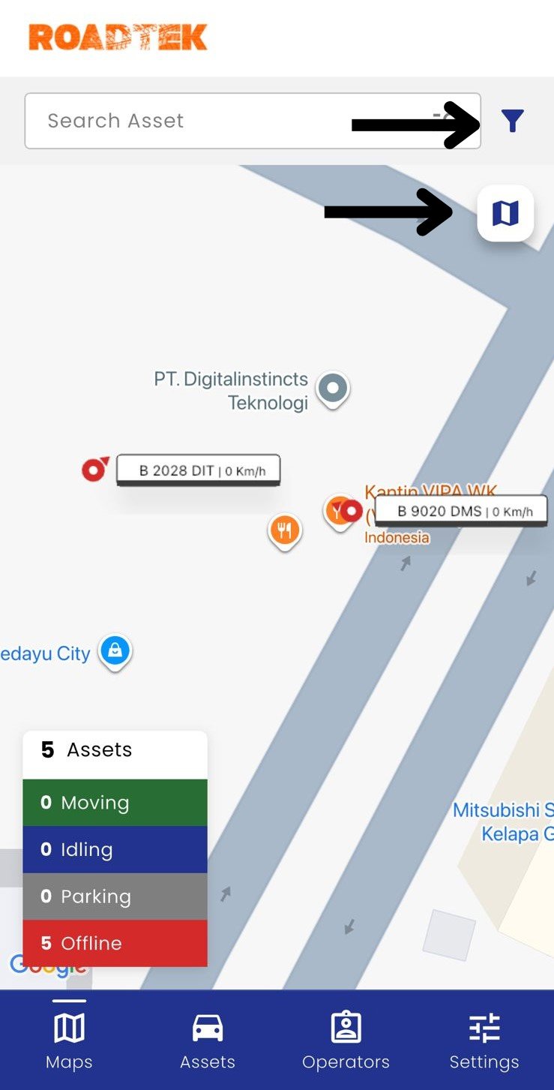Viewport: 554px width, 1090px height.
Task: Select the red vehicle marker for B 2028 DIT
Action: click(95, 470)
